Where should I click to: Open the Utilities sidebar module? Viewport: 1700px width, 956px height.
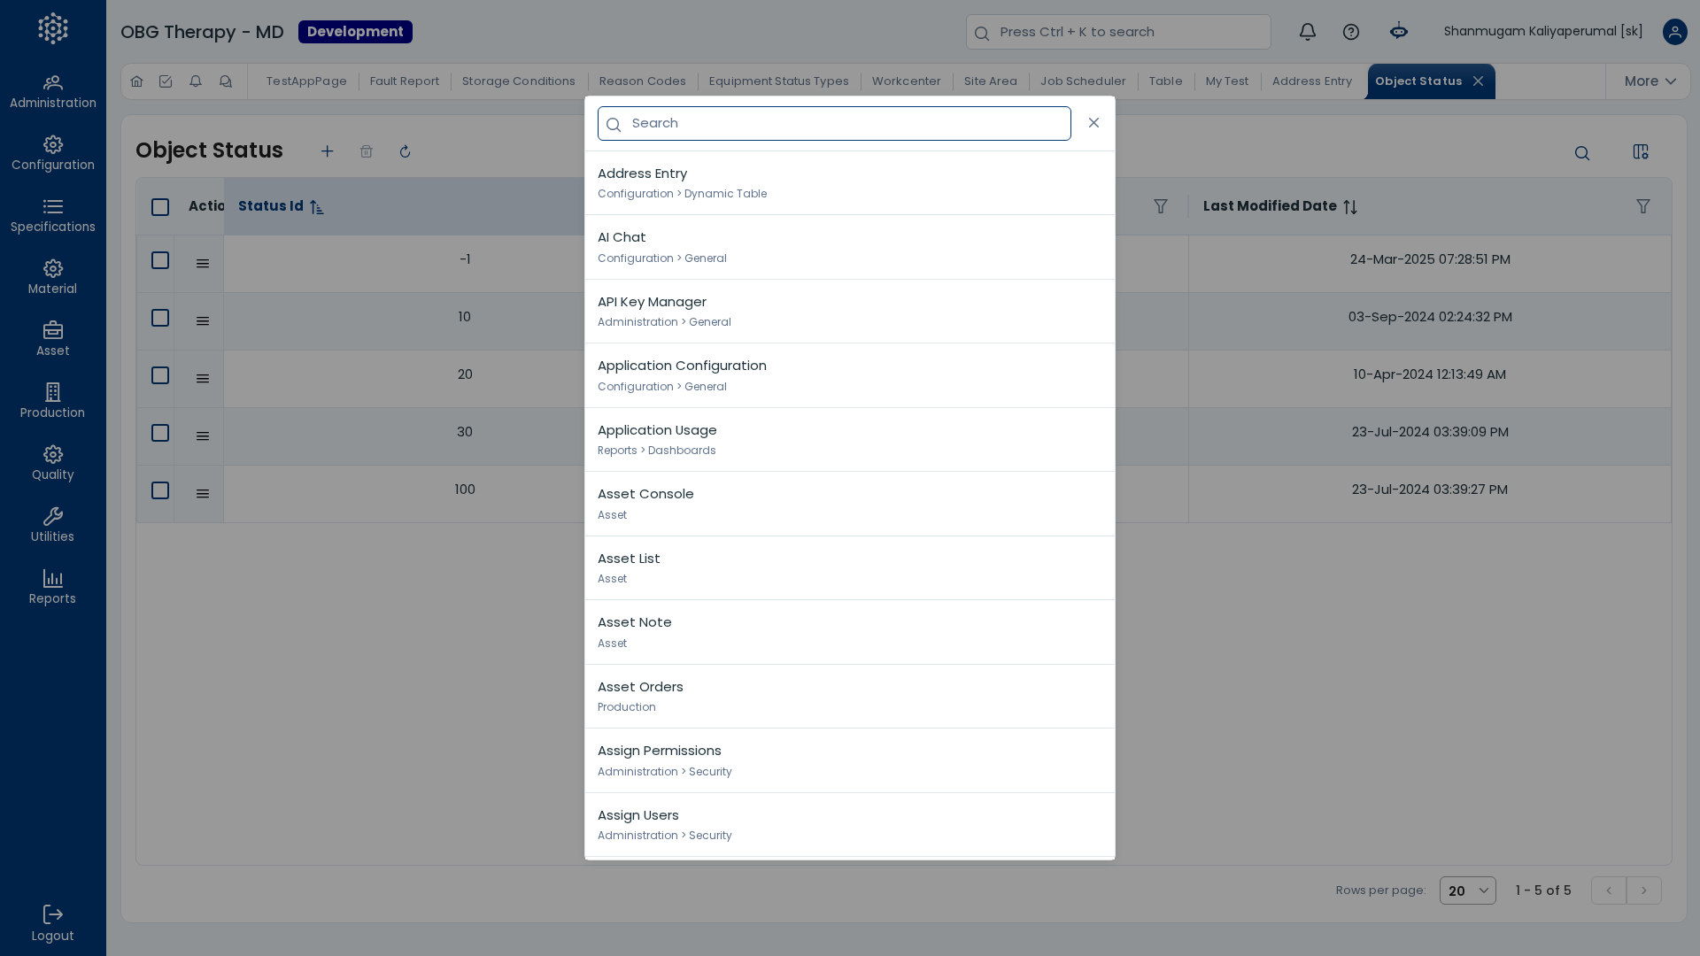pyautogui.click(x=53, y=527)
